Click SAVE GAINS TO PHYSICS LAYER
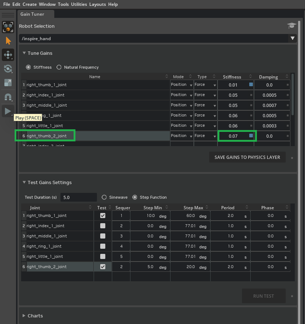The width and height of the screenshot is (305, 324). click(247, 157)
